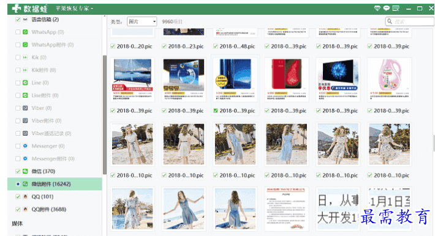Click the Messenger附件 row icon

point(25,159)
